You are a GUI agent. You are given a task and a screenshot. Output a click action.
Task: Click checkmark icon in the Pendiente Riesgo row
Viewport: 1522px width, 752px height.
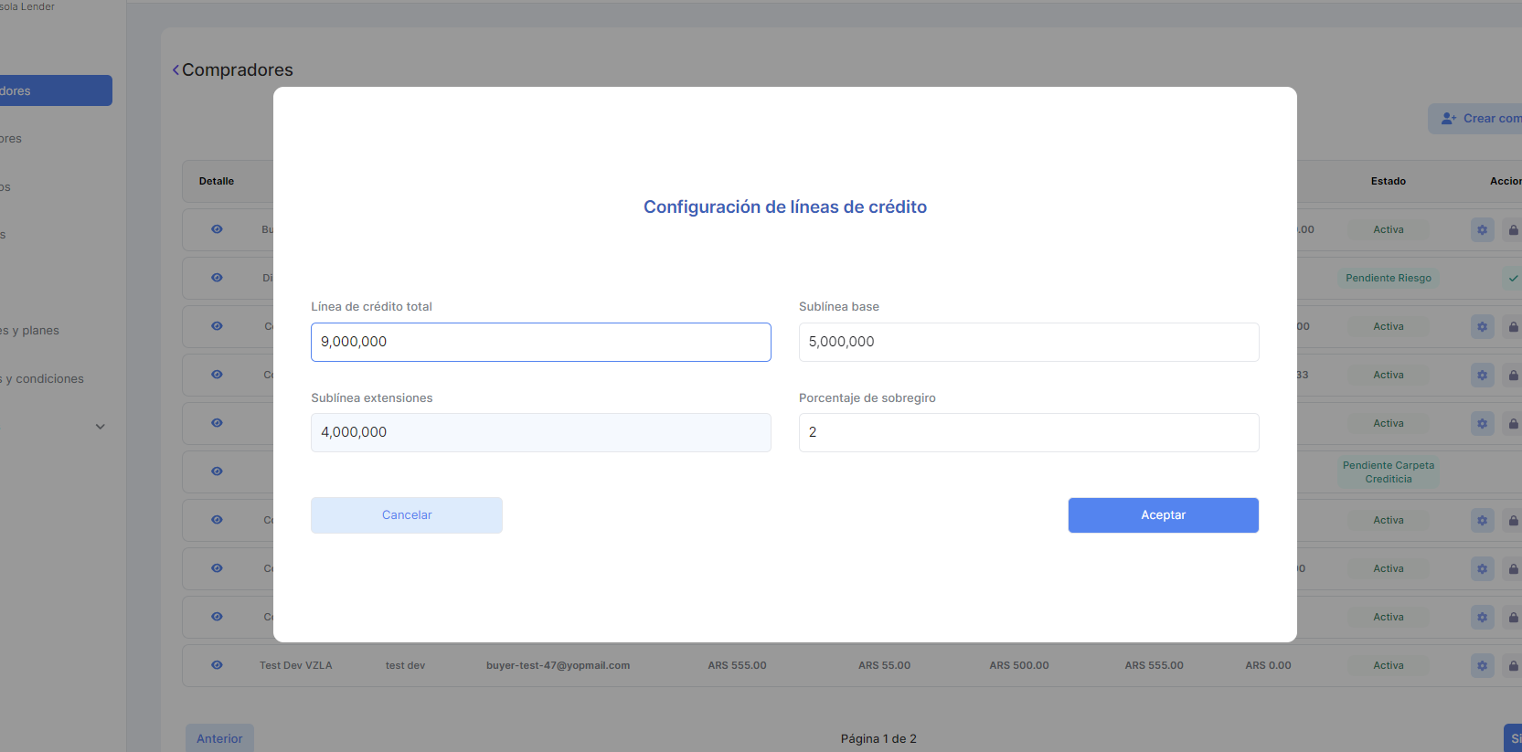click(x=1513, y=278)
